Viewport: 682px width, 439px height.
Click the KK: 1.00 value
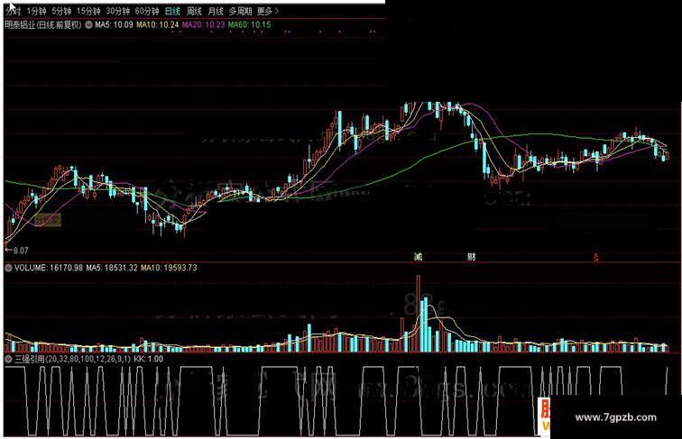pos(148,359)
